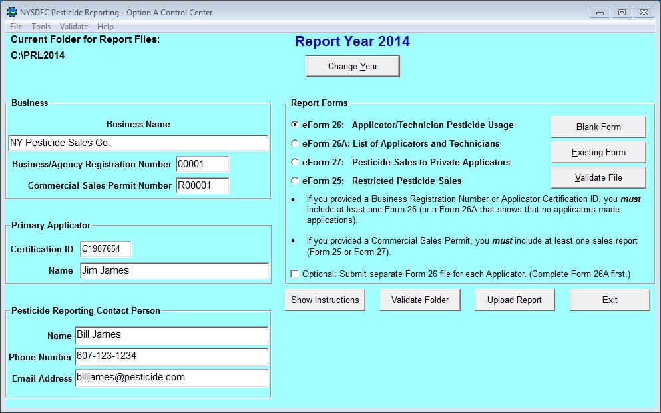Click the Upload Report button
Screen dimensions: 661x413
515,300
